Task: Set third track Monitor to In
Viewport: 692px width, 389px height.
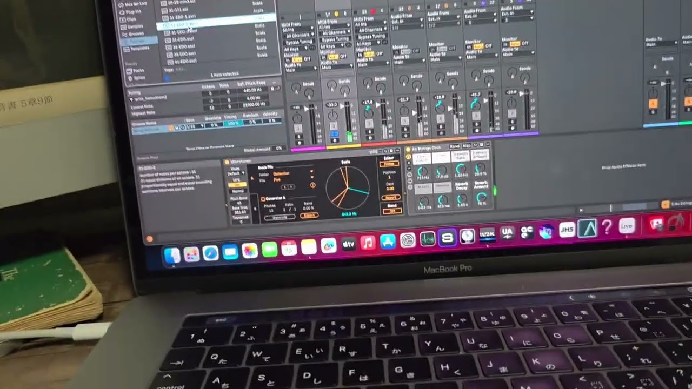Action: (x=360, y=55)
